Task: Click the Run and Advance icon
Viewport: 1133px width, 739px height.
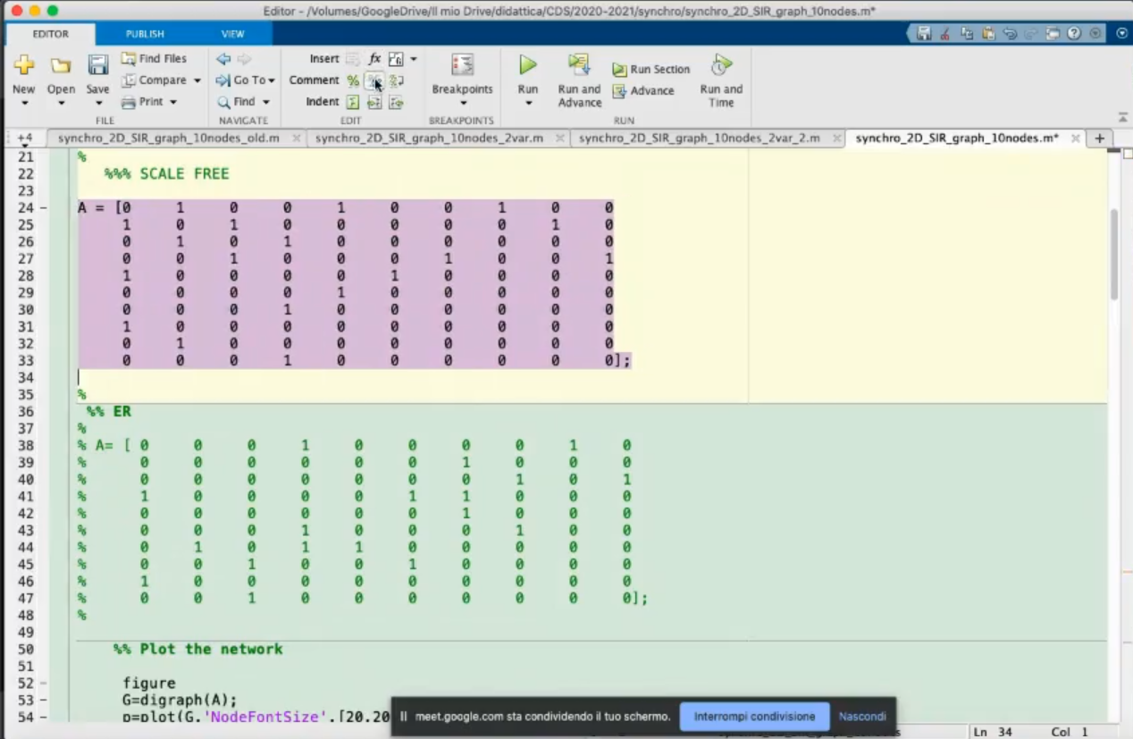Action: (579, 66)
